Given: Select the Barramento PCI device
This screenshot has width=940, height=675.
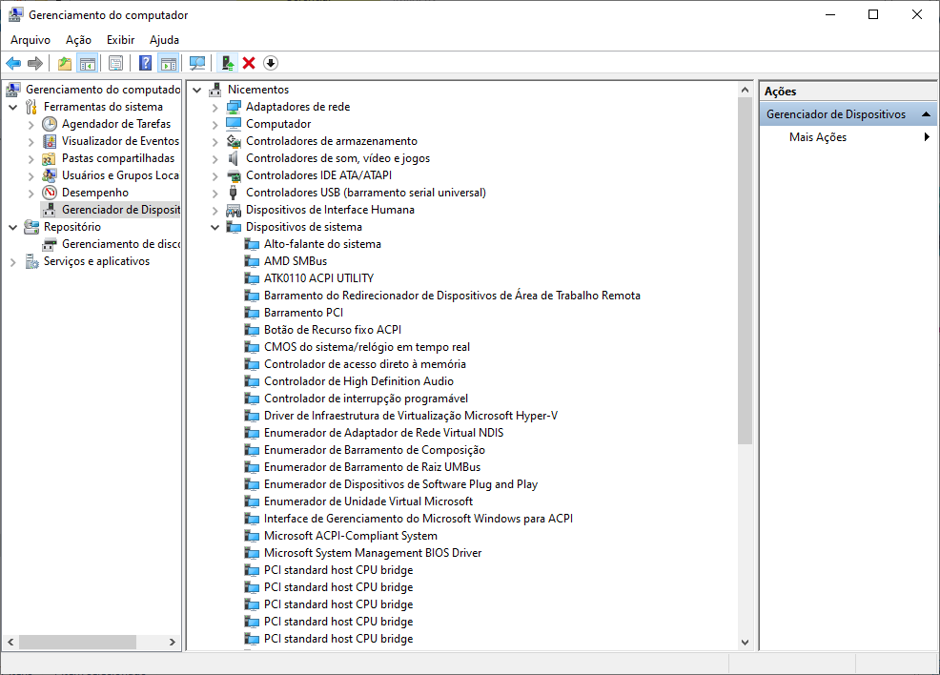Looking at the screenshot, I should coord(303,313).
